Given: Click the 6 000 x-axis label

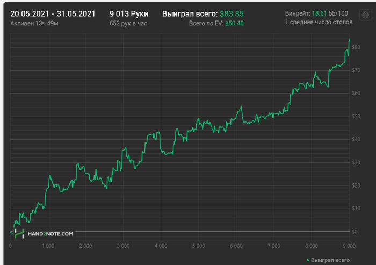Looking at the screenshot, I should [x=236, y=246].
